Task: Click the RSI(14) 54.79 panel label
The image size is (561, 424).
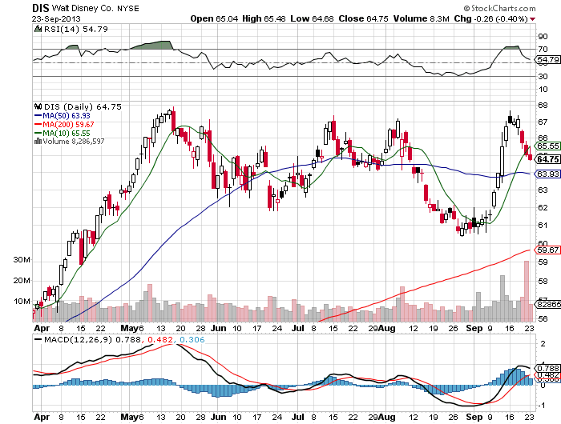Action: point(76,29)
